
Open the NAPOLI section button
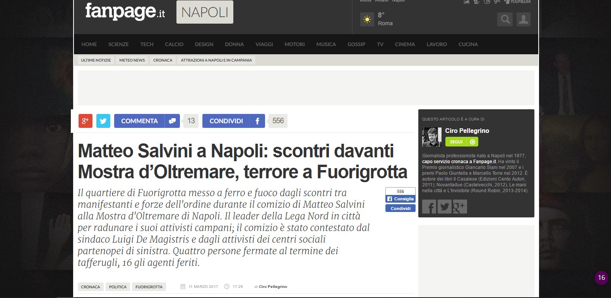pyautogui.click(x=205, y=12)
